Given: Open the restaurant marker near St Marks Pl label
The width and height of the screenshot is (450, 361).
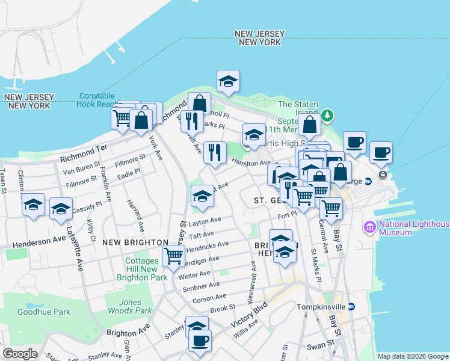Looking at the screenshot, I should coord(192,122).
